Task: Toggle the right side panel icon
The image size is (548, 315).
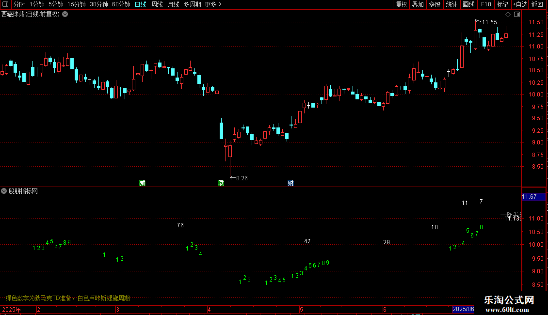Action: [x=517, y=15]
